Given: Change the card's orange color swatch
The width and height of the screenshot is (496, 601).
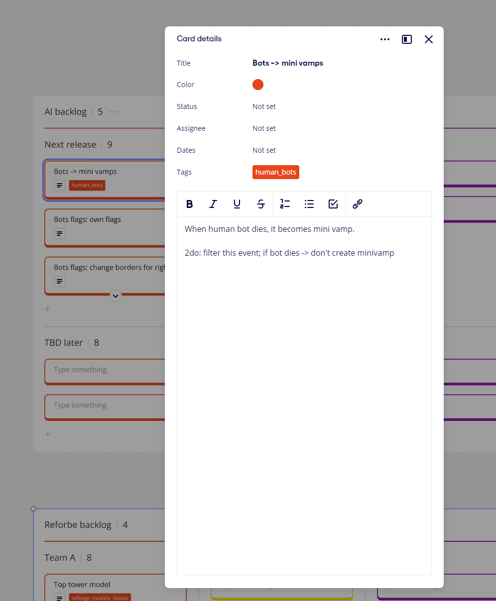Looking at the screenshot, I should coord(258,85).
